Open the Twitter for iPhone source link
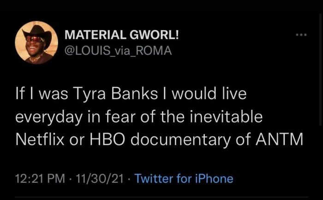Viewport: 323px width, 200px height. pos(184,178)
